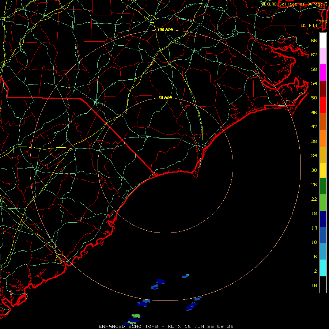Select the '38' legend value

[x=314, y=141]
